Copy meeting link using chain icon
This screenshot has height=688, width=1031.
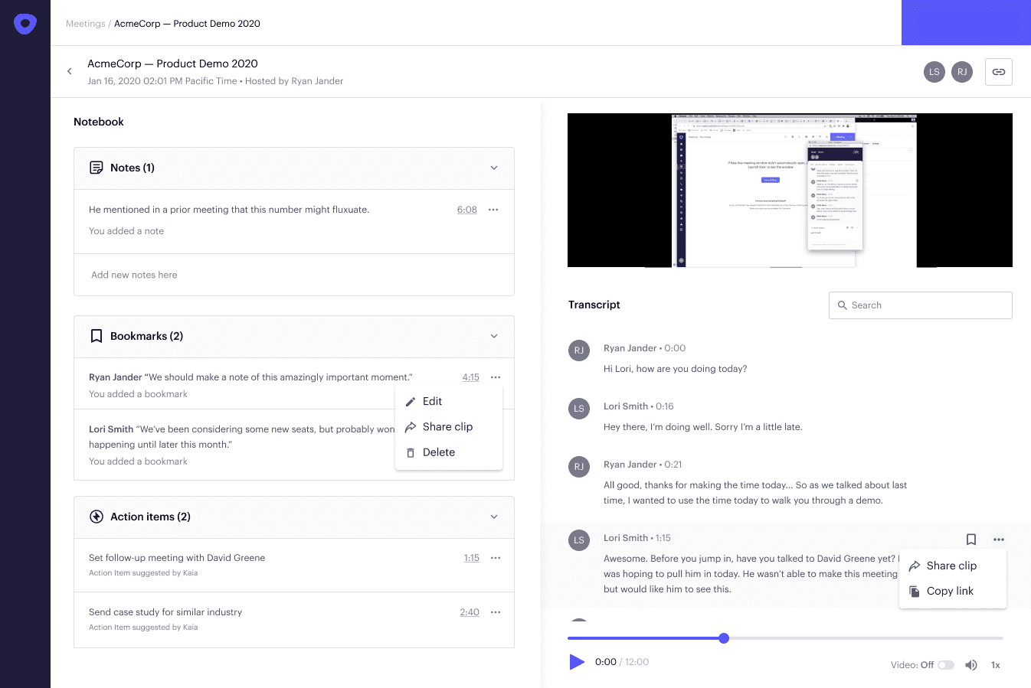coord(998,72)
